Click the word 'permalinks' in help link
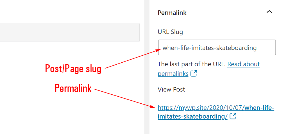The height and width of the screenshot is (134, 282). pyautogui.click(x=173, y=74)
